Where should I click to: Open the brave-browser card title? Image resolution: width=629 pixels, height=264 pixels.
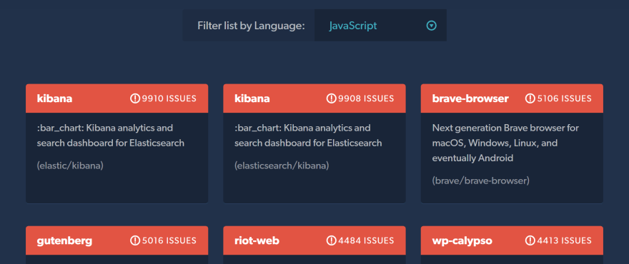(470, 98)
